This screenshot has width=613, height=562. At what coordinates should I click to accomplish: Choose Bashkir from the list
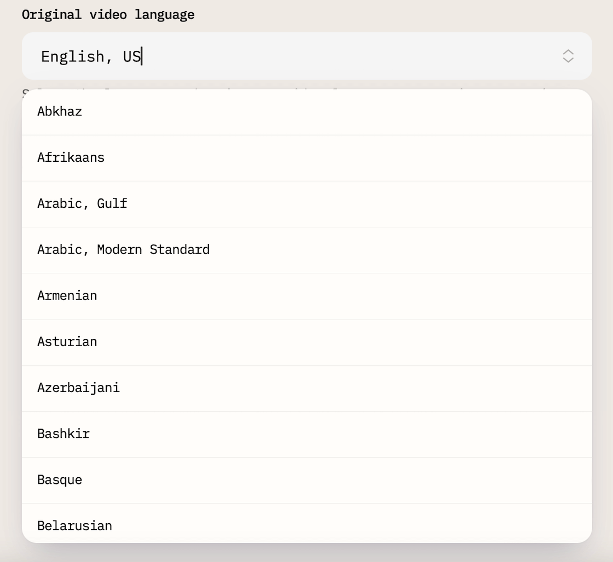tap(63, 433)
